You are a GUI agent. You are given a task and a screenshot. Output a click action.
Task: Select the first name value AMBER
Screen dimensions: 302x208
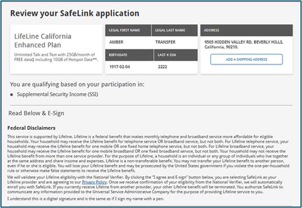(116, 42)
